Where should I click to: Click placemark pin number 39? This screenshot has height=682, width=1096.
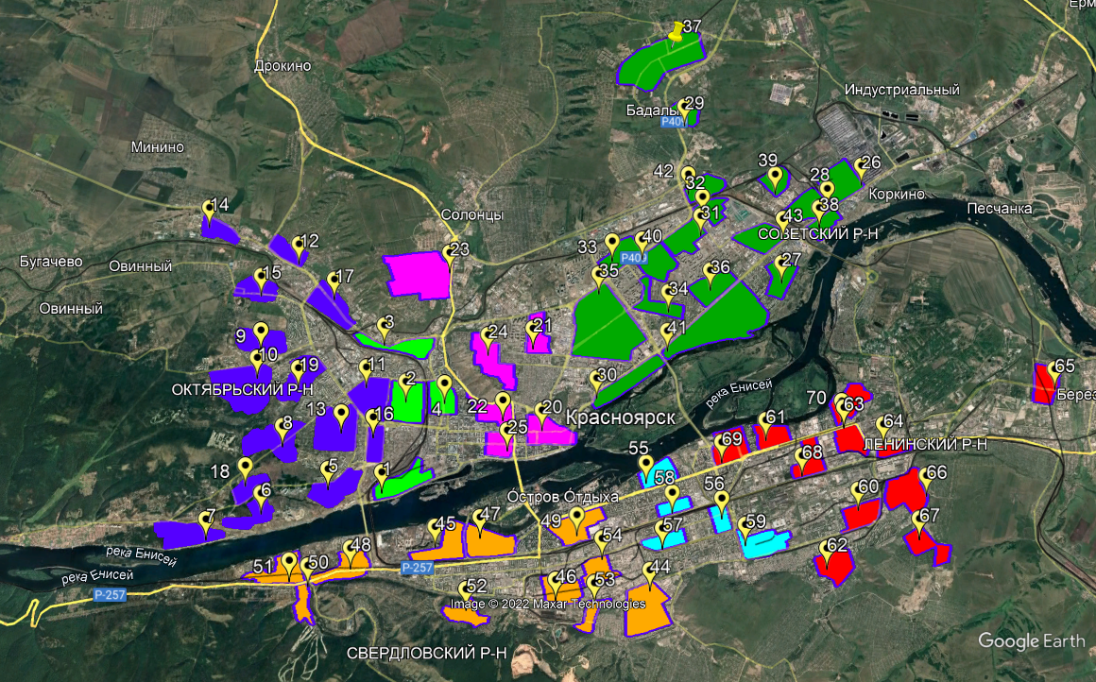click(x=776, y=175)
